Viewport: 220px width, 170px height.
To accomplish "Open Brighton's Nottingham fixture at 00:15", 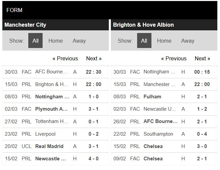I will pos(164,72).
